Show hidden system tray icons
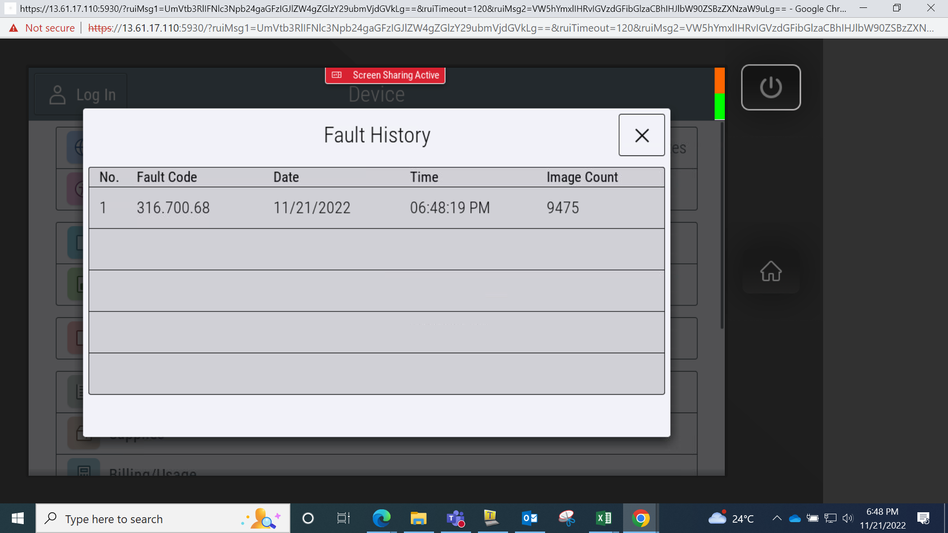 tap(777, 518)
